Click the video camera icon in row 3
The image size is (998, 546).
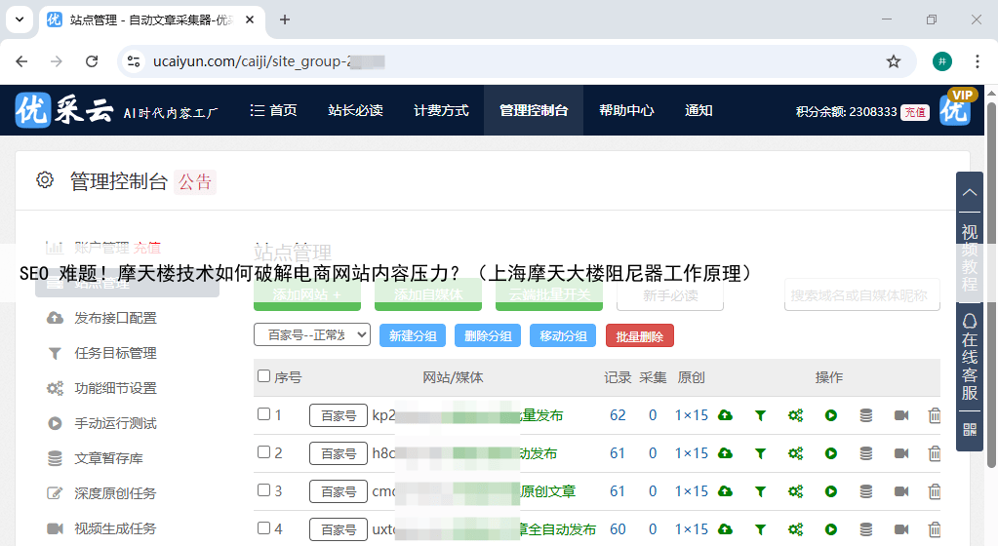tap(900, 491)
